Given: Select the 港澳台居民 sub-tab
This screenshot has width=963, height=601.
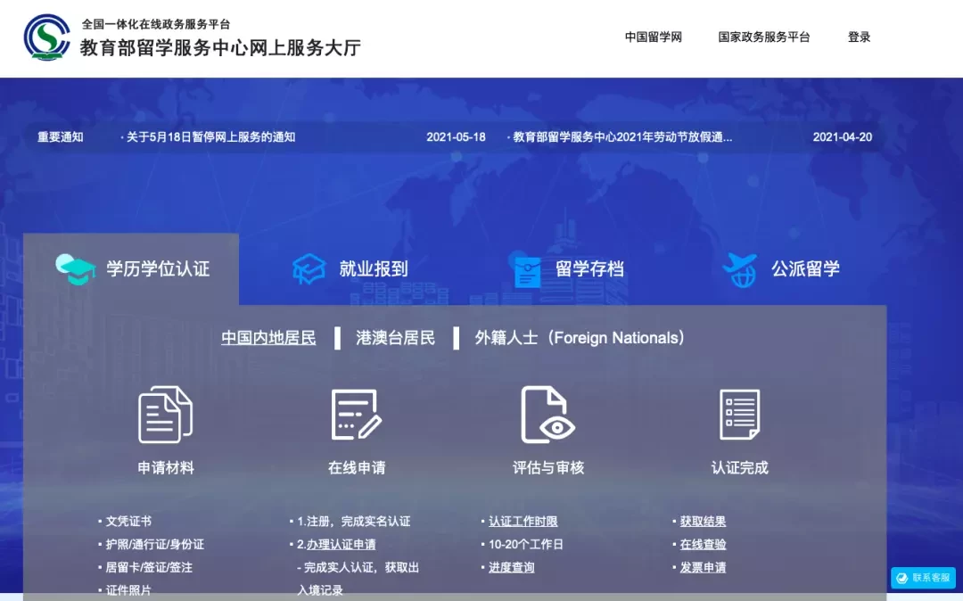Looking at the screenshot, I should (396, 338).
